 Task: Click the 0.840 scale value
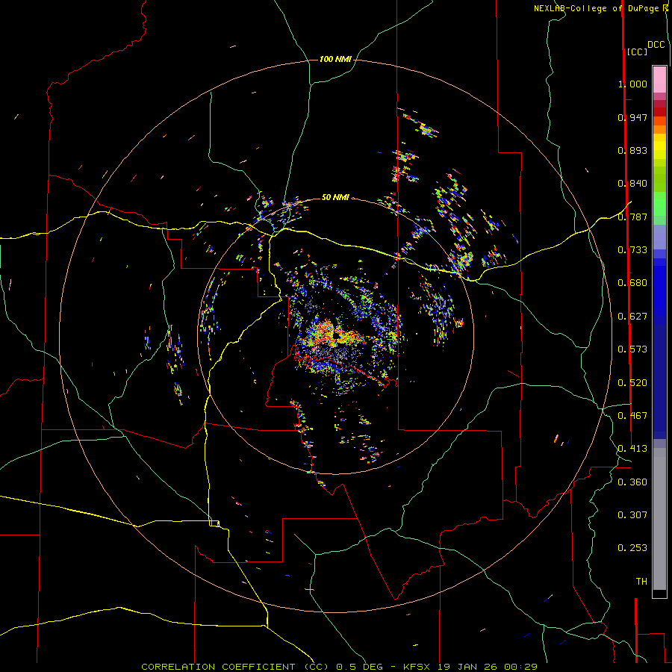(x=632, y=184)
